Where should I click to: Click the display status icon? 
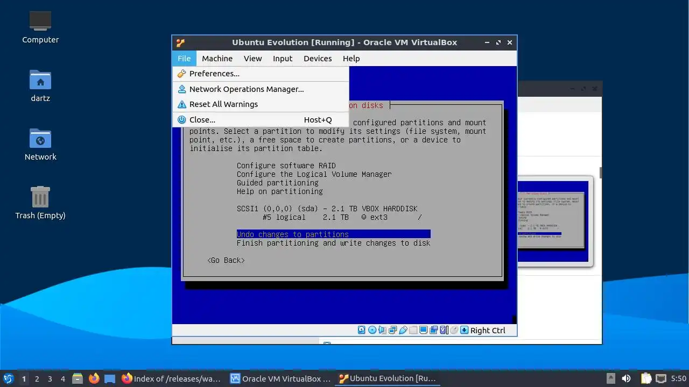pyautogui.click(x=423, y=330)
